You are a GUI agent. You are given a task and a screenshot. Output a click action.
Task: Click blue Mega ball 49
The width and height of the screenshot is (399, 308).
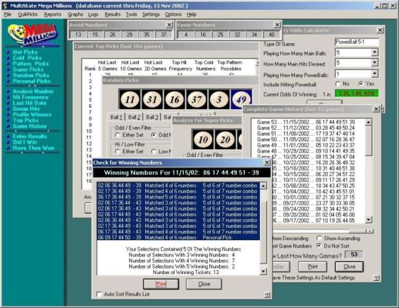pyautogui.click(x=241, y=99)
